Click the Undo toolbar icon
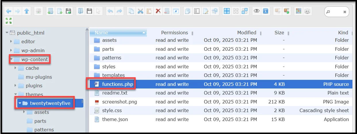Image resolution: width=357 pixels, height=134 pixels. tap(110, 11)
